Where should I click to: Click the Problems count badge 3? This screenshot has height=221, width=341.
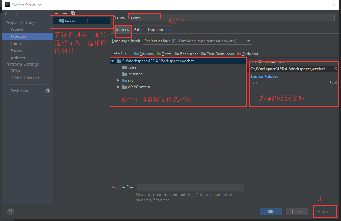click(48, 91)
